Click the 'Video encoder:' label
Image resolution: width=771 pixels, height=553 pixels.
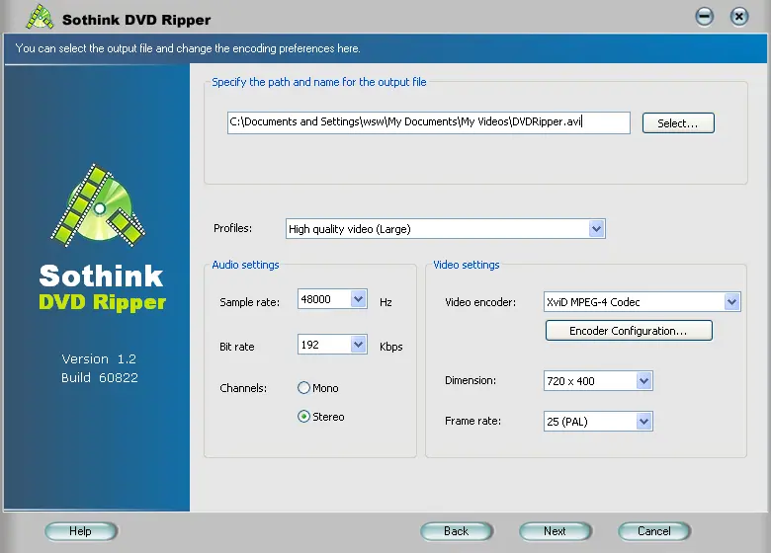pyautogui.click(x=480, y=302)
